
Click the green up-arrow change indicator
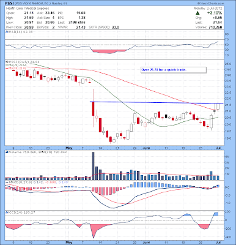coord(197,13)
